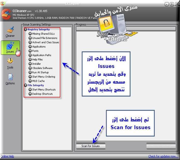Viewport: 180px width, 160px height.
Task: Toggle the Start Menu Shortcuts checkbox
Action: coord(30,90)
